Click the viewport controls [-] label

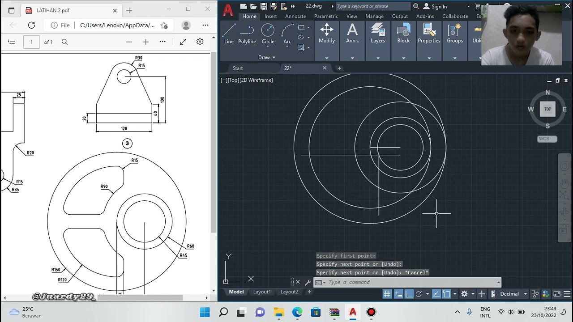tap(223, 80)
